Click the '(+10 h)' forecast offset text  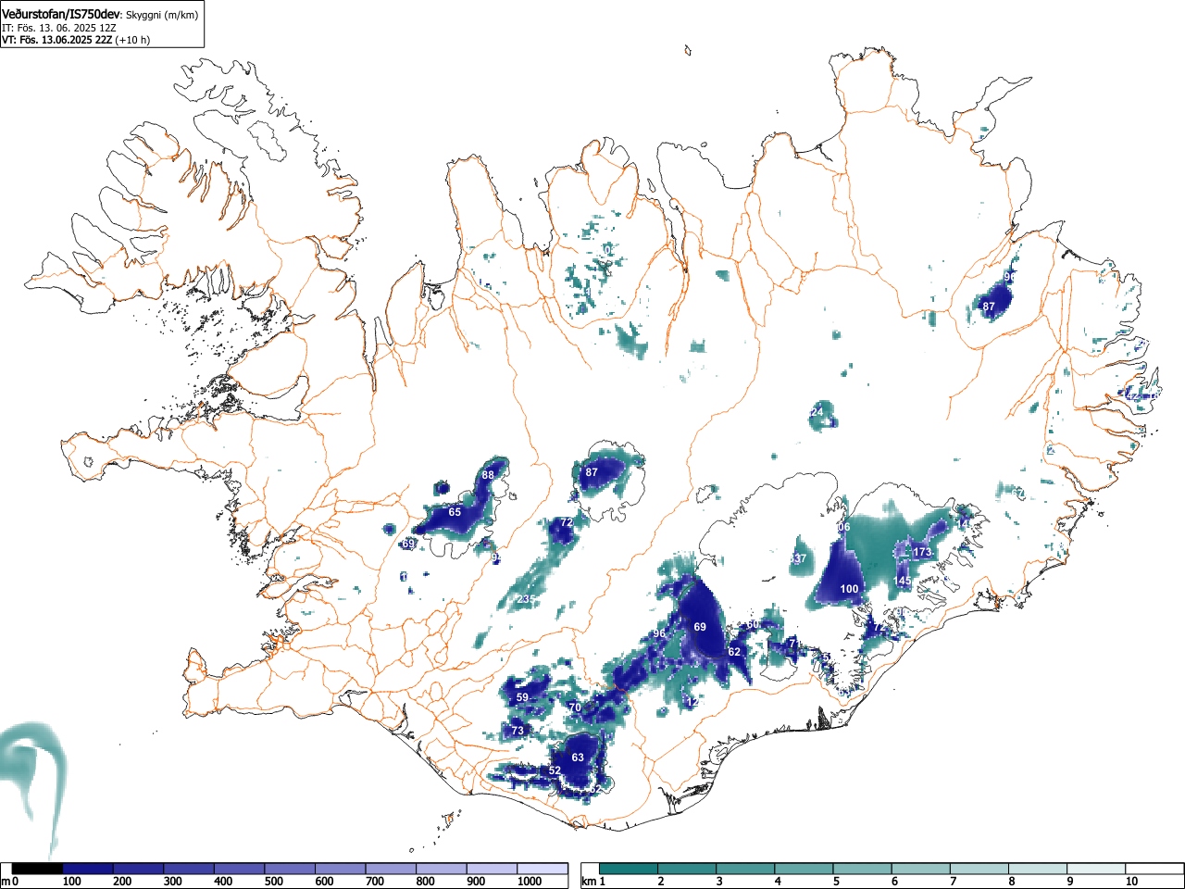[x=132, y=40]
